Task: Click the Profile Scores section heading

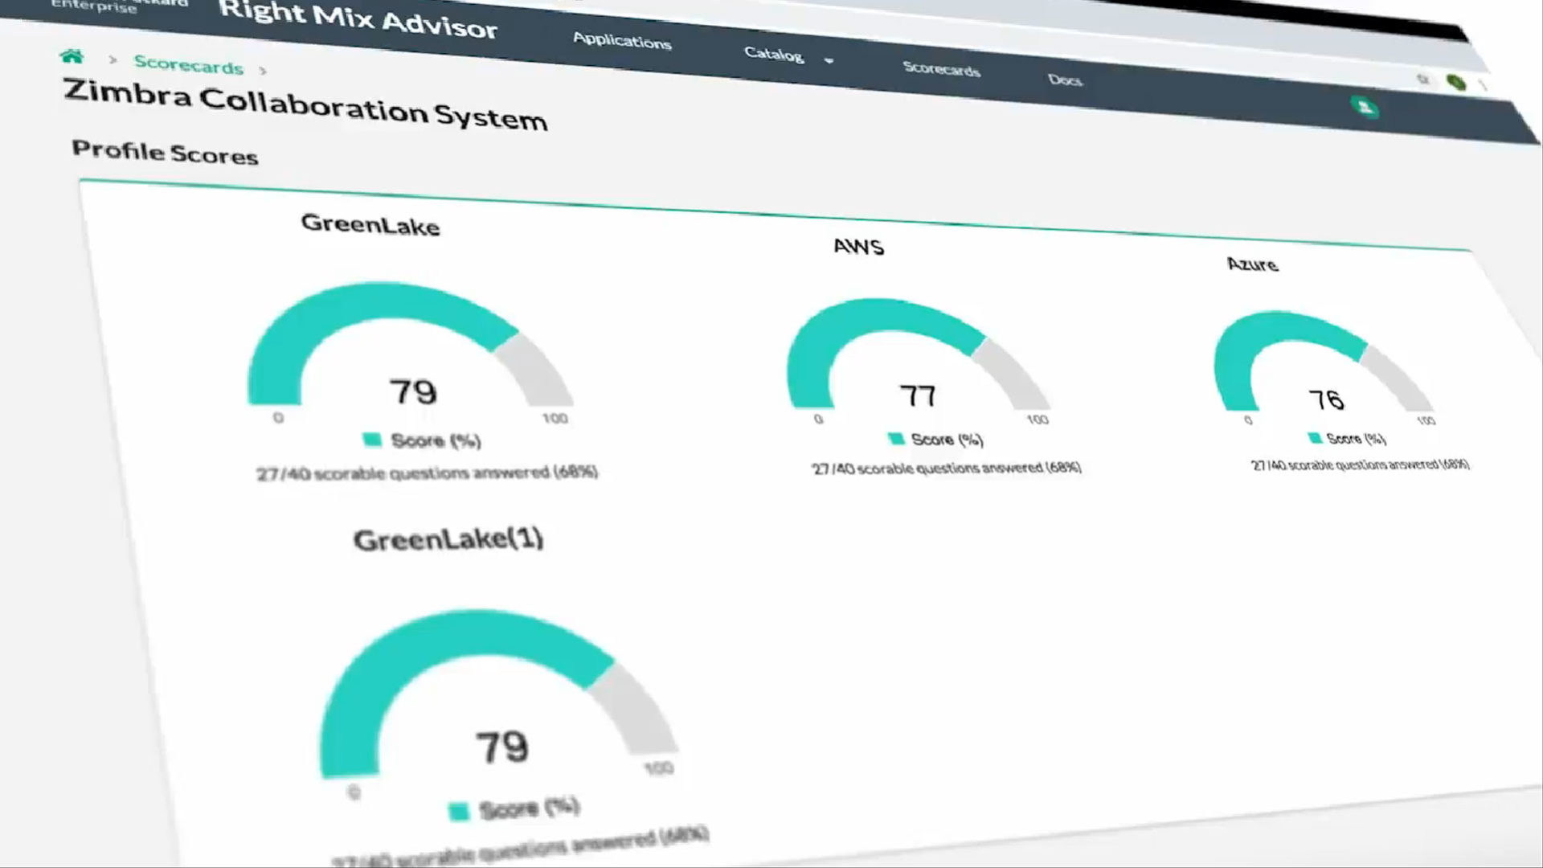Action: click(x=165, y=152)
